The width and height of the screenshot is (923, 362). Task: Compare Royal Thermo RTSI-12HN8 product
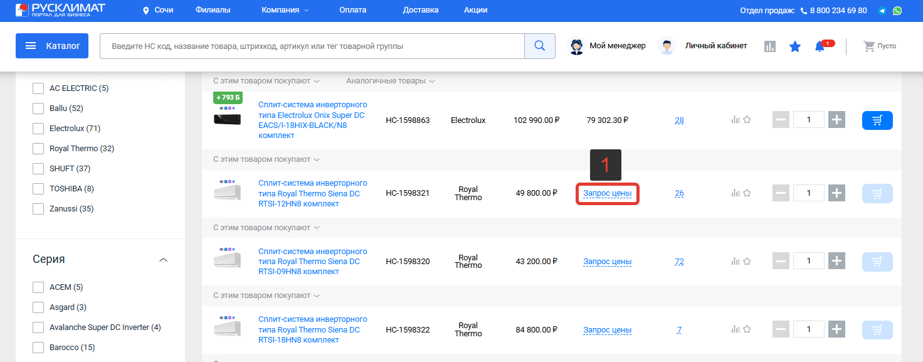[735, 193]
